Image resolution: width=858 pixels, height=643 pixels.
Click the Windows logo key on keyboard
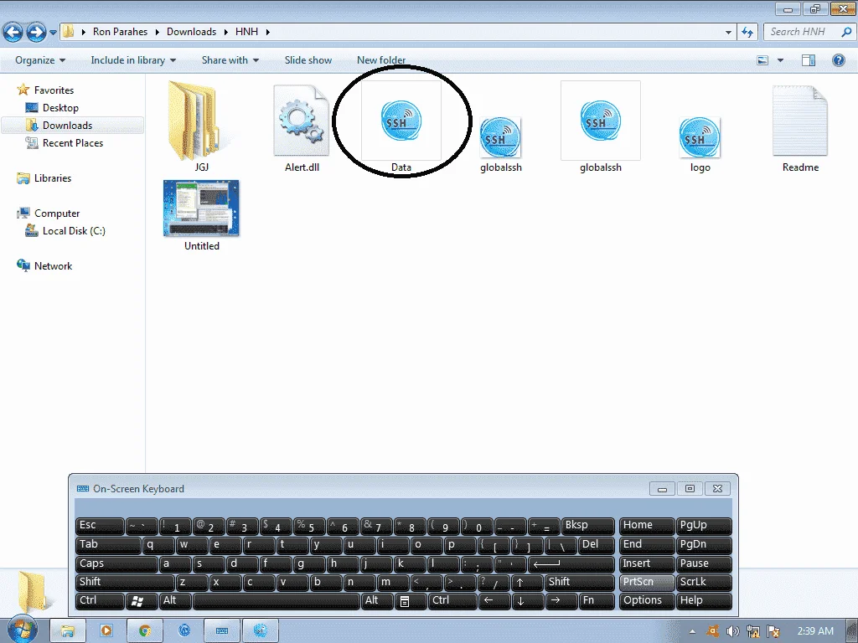click(141, 601)
